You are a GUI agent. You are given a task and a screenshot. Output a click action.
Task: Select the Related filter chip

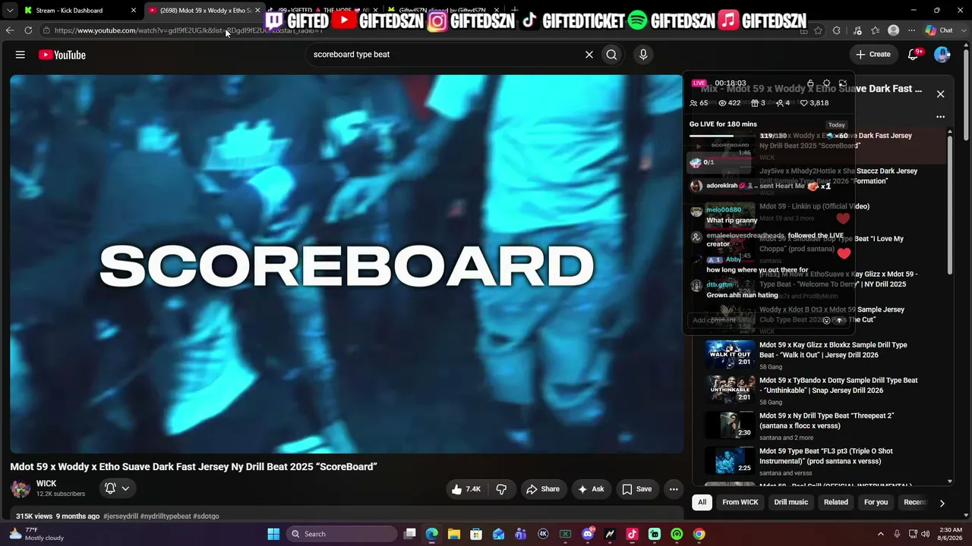[x=836, y=502]
